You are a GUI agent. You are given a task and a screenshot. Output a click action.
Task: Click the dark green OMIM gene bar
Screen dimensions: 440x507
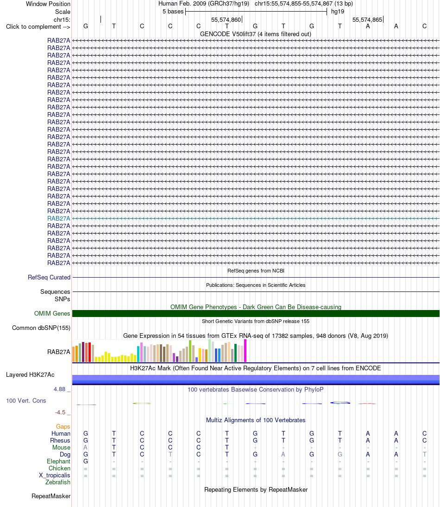pos(256,313)
